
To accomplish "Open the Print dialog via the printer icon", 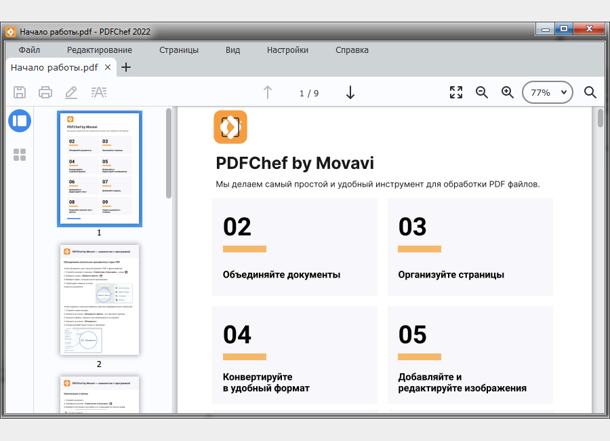I will pyautogui.click(x=45, y=92).
